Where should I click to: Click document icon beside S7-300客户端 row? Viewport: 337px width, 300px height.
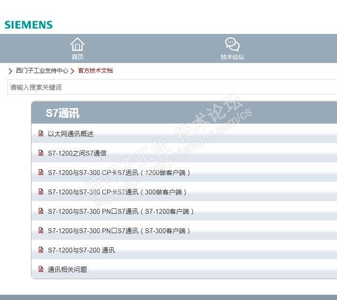coord(41,230)
